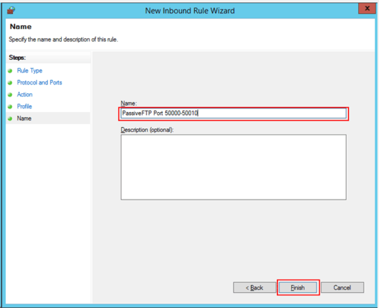
Task: Click the green bullet beside Action
Action: (x=10, y=95)
